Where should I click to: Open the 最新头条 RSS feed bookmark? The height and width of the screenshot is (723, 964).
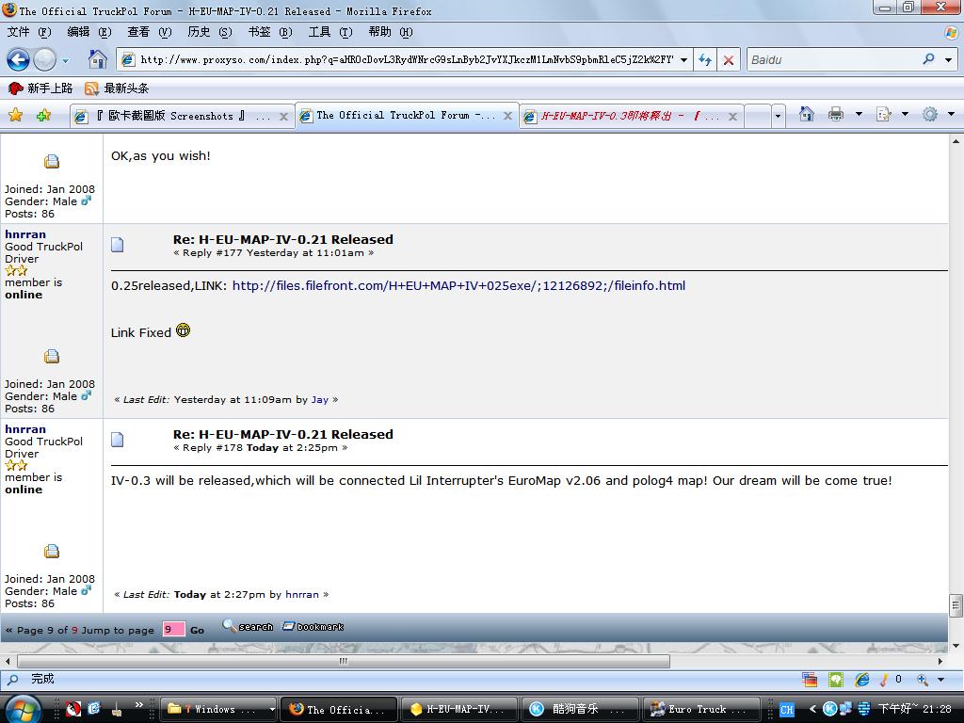point(117,88)
